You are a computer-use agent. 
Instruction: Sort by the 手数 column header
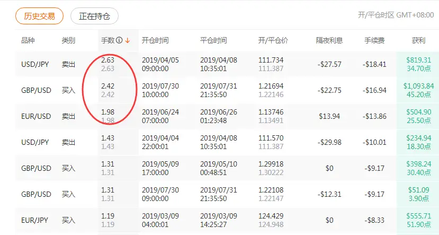coord(108,40)
